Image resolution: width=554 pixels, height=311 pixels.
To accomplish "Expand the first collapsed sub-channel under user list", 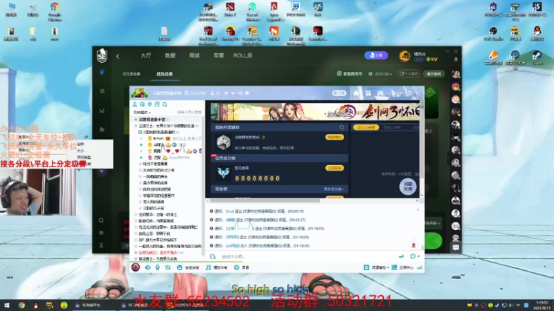I will pos(141,164).
